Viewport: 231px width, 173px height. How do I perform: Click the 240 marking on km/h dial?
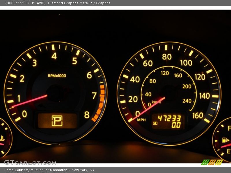tap(187, 101)
